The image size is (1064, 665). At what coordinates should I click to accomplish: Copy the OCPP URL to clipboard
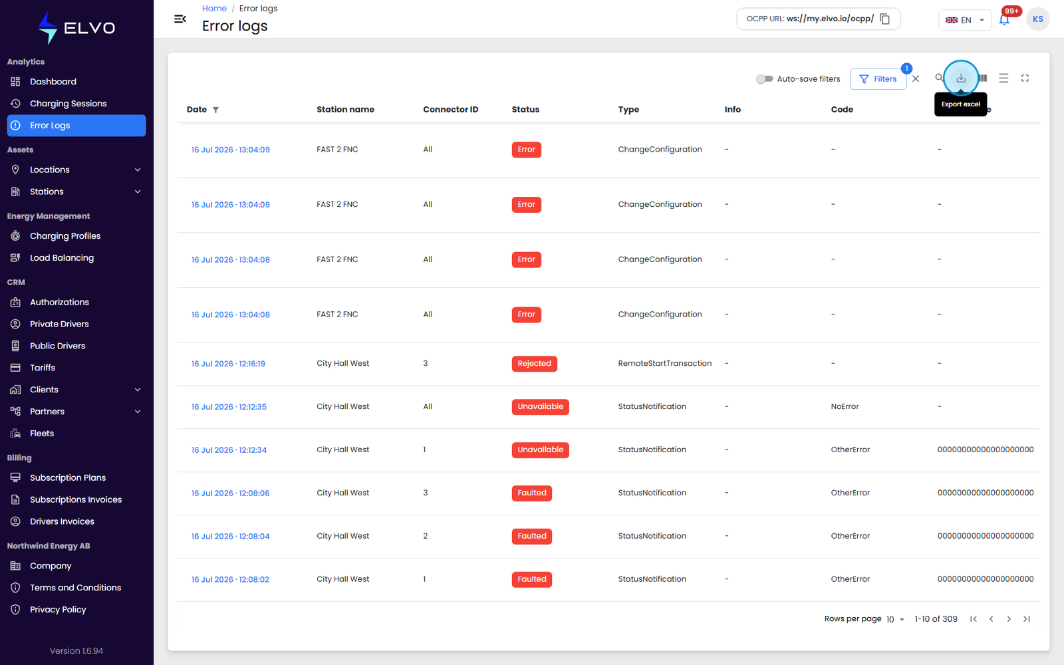click(x=885, y=19)
